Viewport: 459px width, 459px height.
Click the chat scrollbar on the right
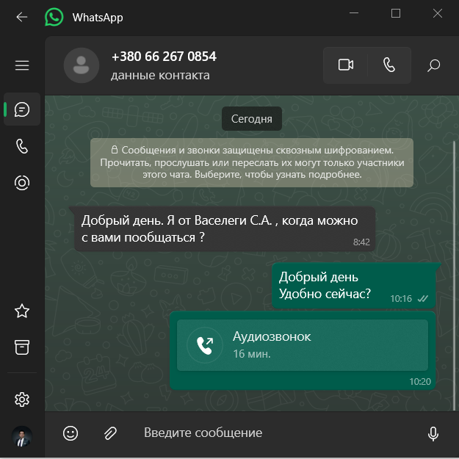pos(454,275)
